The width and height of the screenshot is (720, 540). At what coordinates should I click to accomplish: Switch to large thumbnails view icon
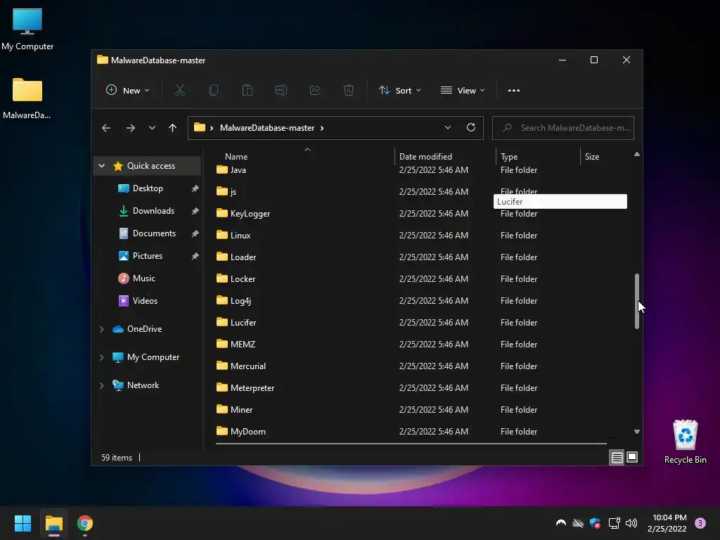tap(632, 457)
